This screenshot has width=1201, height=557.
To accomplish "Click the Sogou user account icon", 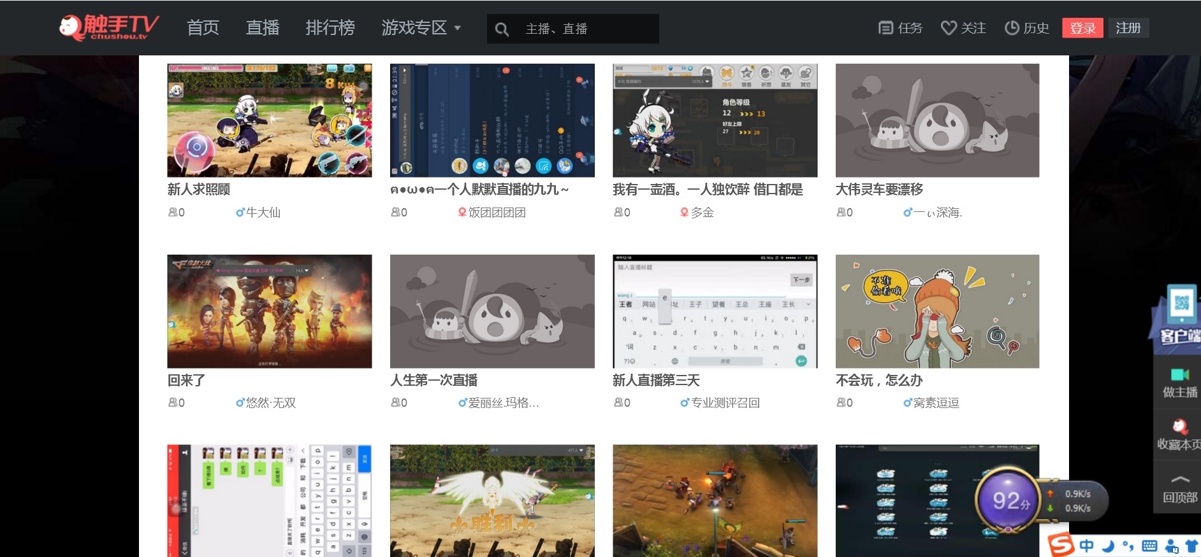I will 1172,546.
